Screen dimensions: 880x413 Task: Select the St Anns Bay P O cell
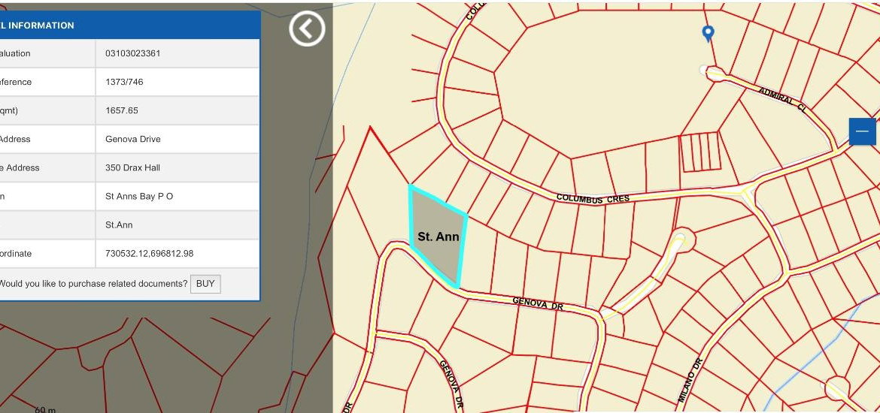(139, 196)
